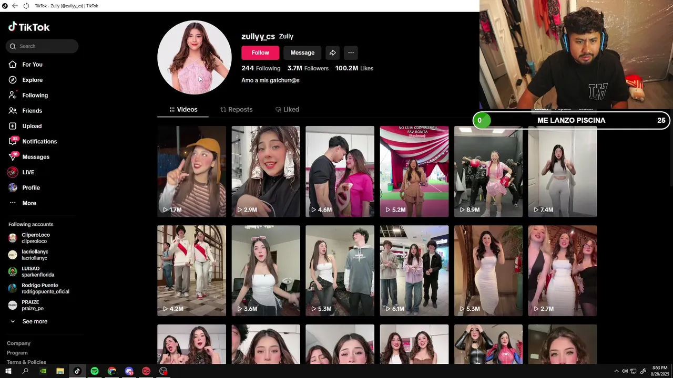673x378 pixels.
Task: Go to your Profile page
Action: click(24, 187)
